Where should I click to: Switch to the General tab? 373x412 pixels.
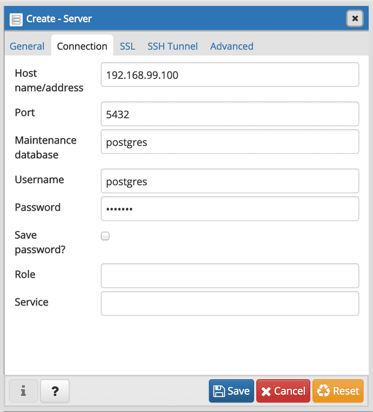27,46
